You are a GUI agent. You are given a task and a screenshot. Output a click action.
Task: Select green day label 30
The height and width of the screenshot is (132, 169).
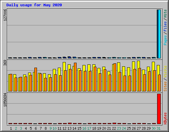[153, 128]
